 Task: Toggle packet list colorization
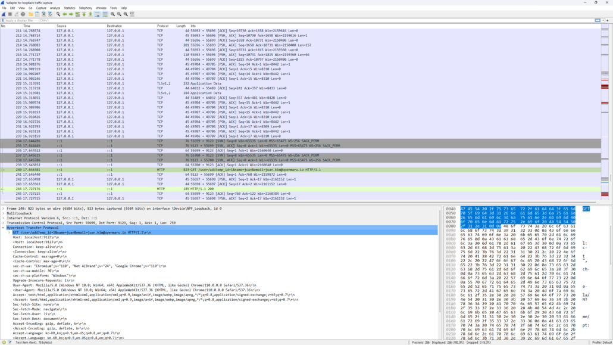pyautogui.click(x=105, y=14)
